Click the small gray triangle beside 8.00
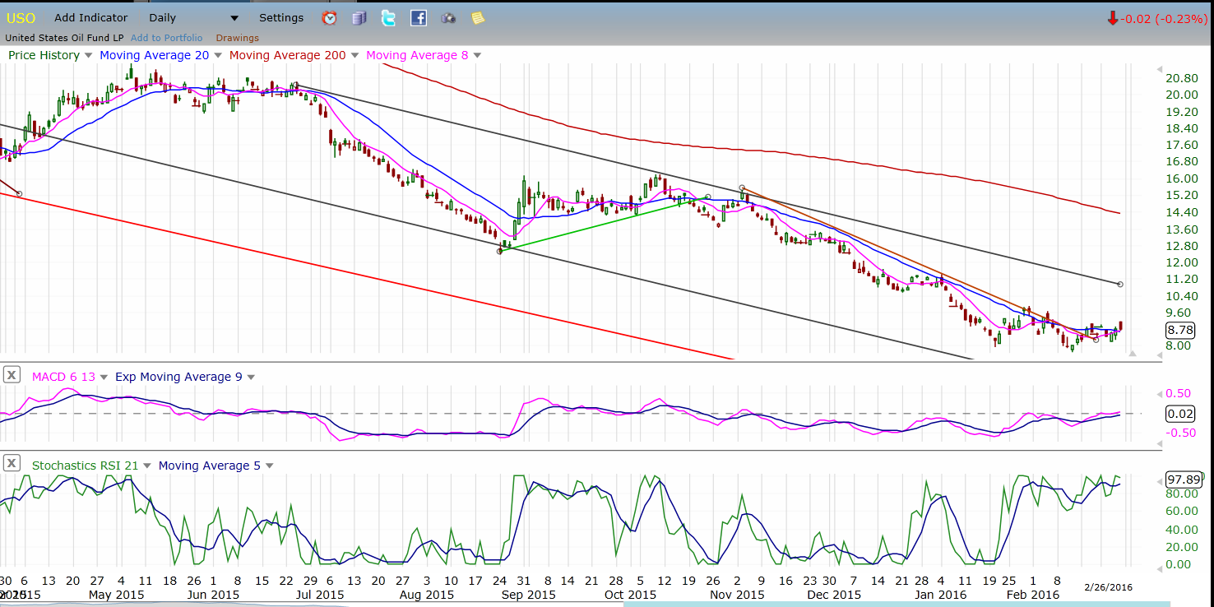The image size is (1214, 607). pos(1133,353)
